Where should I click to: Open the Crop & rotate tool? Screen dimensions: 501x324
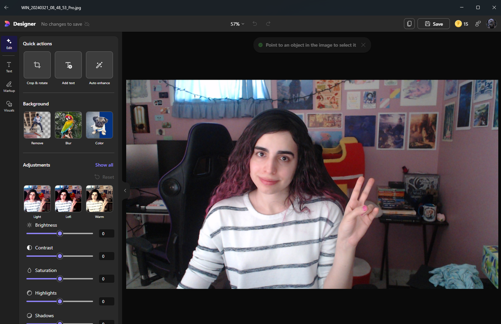(x=37, y=65)
